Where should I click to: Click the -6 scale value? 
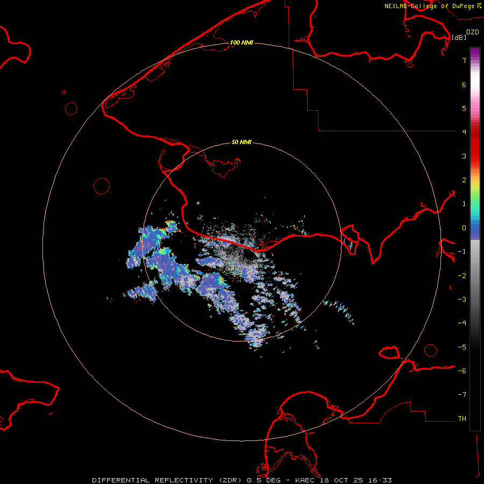[462, 371]
